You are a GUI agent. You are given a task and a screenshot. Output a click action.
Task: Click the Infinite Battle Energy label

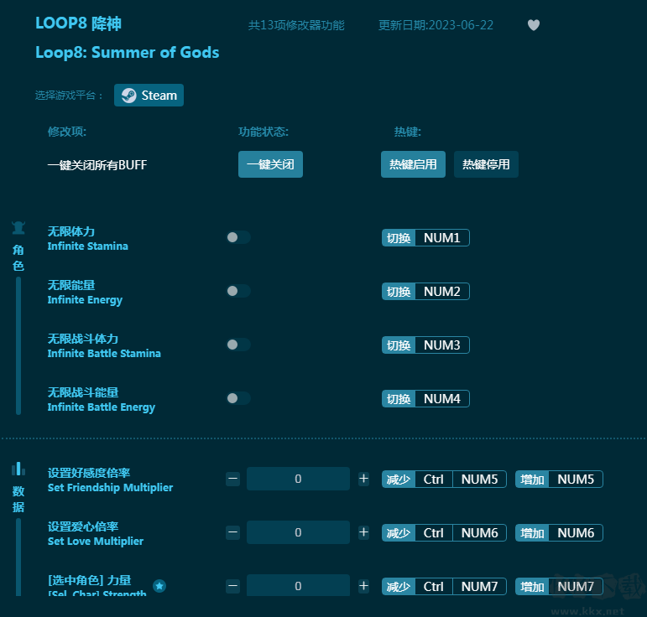(101, 407)
